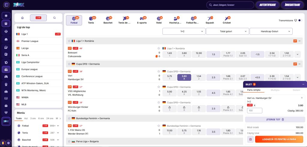Open the gift box icon in left sidebar
The image size is (307, 147).
[x=6, y=23]
